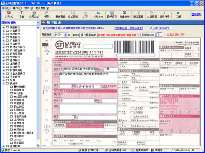Open the 窗口[3] menu
The image size is (205, 153).
tap(29, 8)
